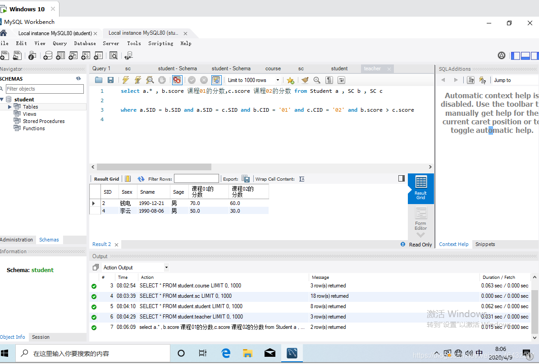Create a new function icon
The width and height of the screenshot is (539, 364).
click(x=98, y=55)
